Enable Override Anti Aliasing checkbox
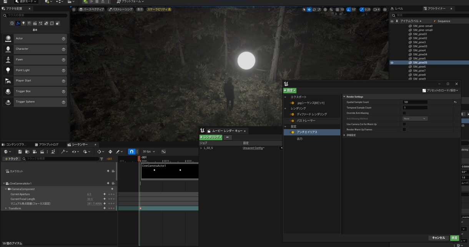Viewport: 469px width, 247px height. (404, 113)
